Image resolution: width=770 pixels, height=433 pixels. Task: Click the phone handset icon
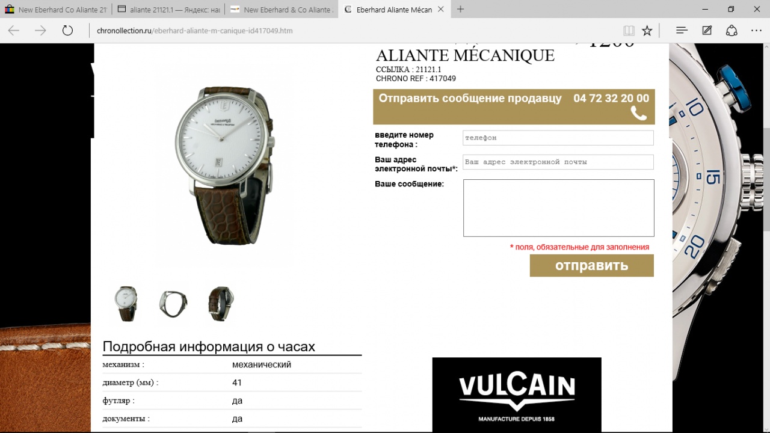638,113
